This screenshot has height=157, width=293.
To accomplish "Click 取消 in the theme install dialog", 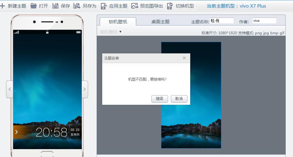I will [x=179, y=99].
